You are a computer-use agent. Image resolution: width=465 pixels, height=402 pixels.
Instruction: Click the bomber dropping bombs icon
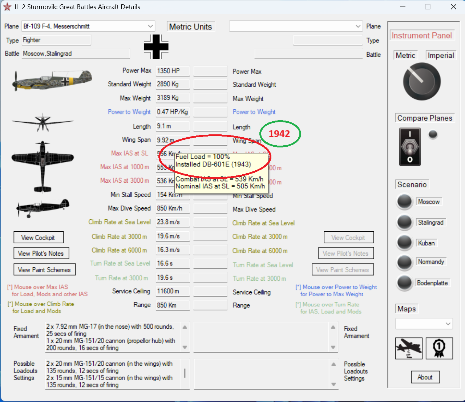tap(409, 348)
